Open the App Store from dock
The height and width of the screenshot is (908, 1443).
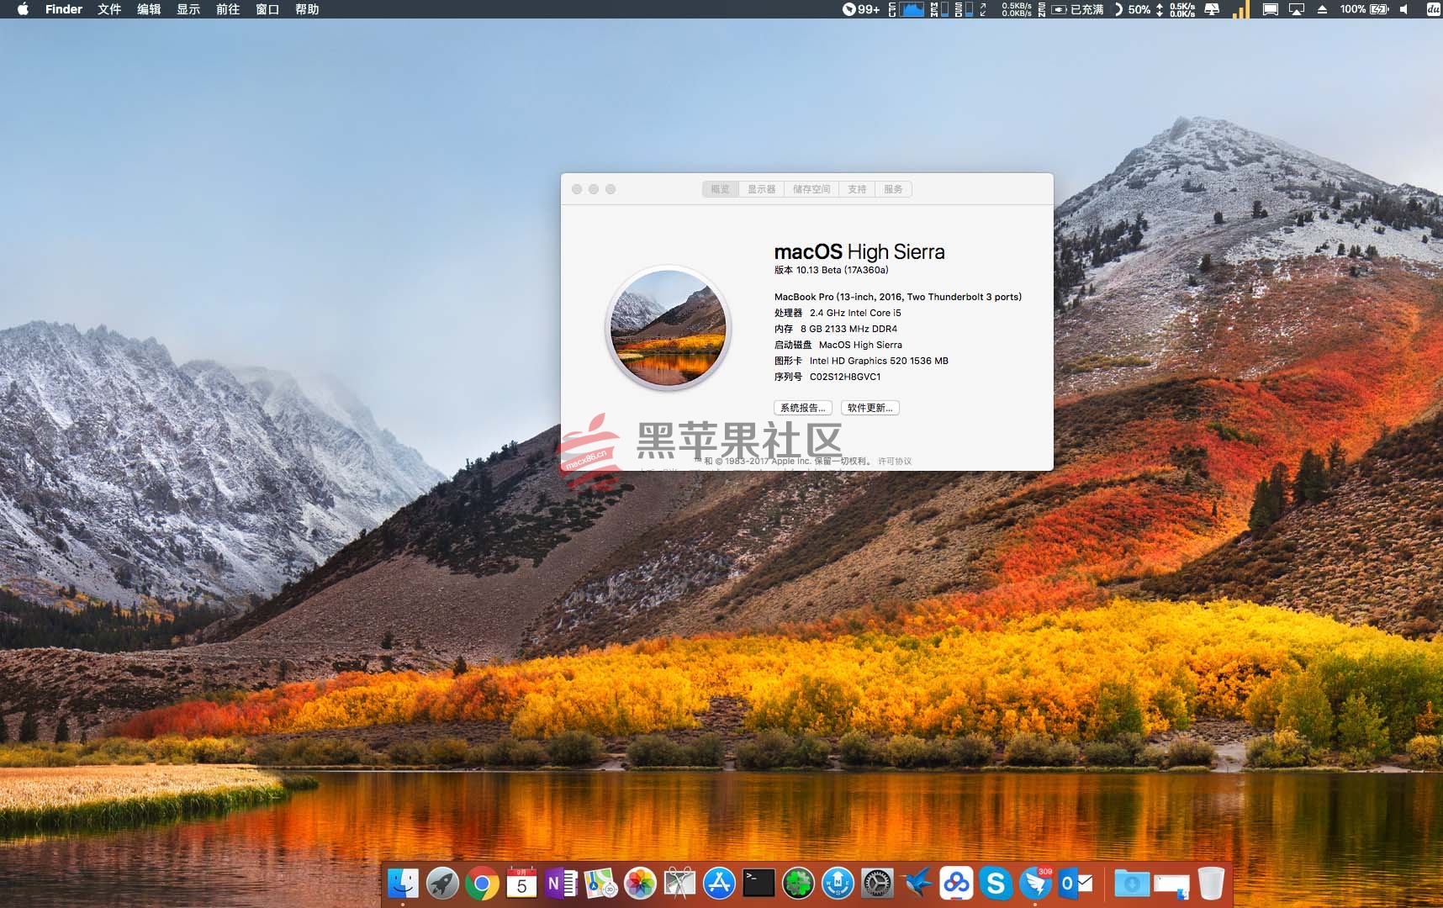pos(719,883)
